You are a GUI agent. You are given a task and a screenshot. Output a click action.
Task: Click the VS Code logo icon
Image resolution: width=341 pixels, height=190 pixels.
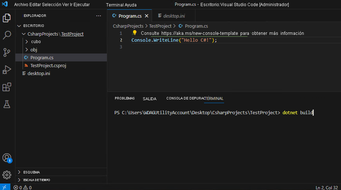(x=5, y=4)
